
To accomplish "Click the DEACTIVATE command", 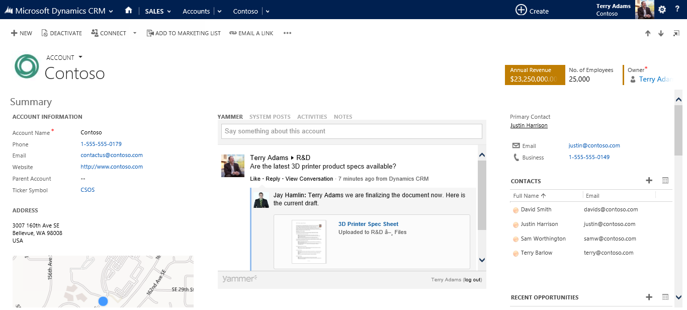I will pyautogui.click(x=61, y=33).
